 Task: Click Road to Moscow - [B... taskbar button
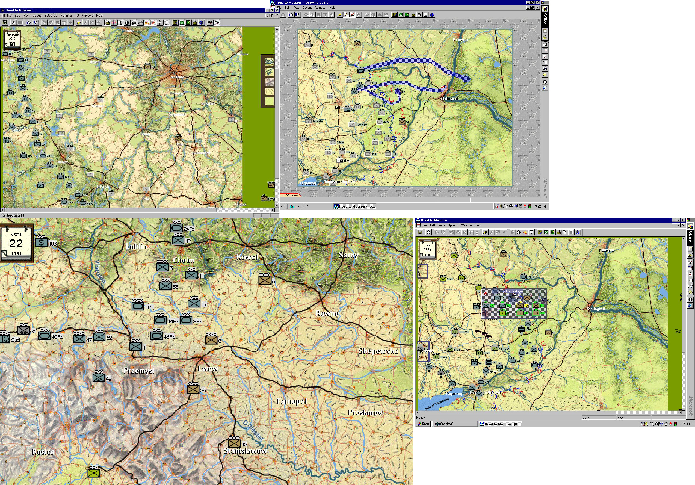(500, 424)
